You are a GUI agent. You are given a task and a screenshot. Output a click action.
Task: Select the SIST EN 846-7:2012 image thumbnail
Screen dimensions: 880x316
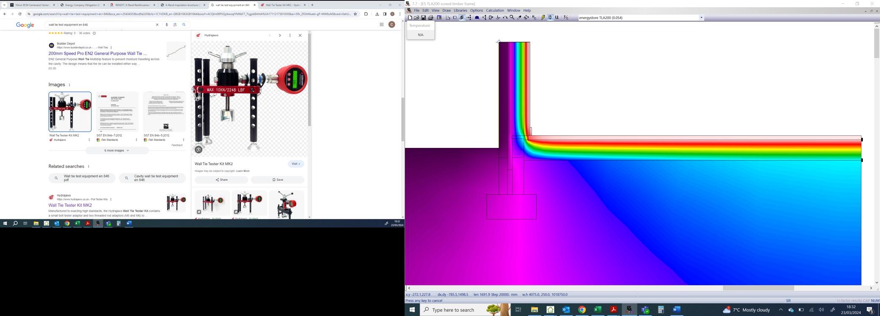click(x=117, y=112)
